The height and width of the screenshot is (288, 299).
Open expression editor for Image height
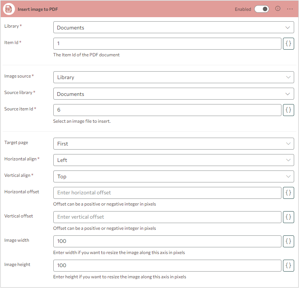pyautogui.click(x=289, y=266)
